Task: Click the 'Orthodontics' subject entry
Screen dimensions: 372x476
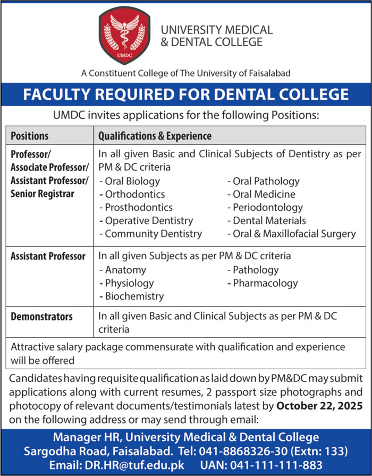Action: 135,194
